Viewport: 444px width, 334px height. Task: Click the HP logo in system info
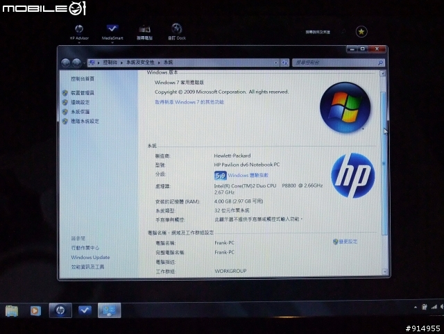[353, 176]
